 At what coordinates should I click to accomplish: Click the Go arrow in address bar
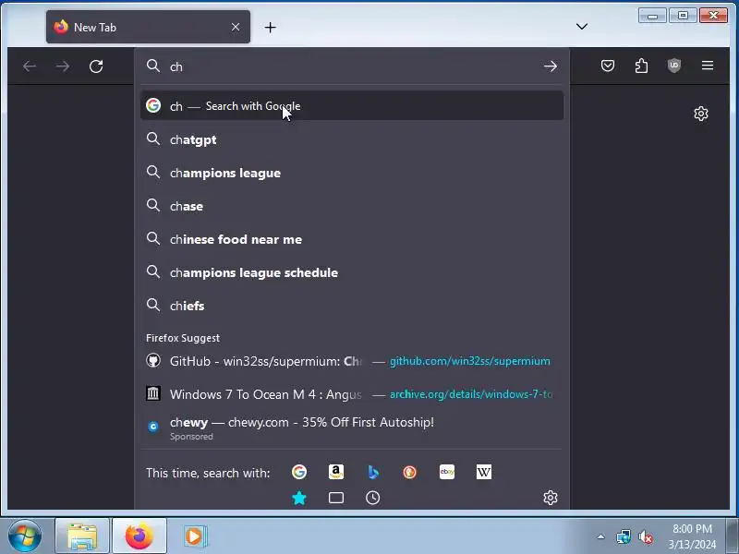coord(550,66)
